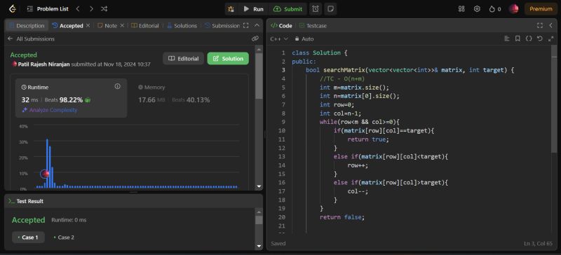
Task: Select the Runtime stats card
Action: click(x=71, y=98)
